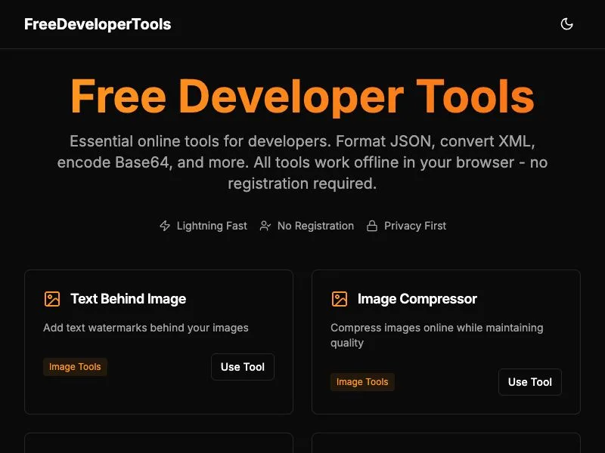
Task: Toggle the dark mode moon icon
Action: (x=566, y=24)
